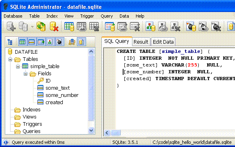The width and height of the screenshot is (235, 147).
Task: Click the edit view toolbar icon
Action: 163,26
